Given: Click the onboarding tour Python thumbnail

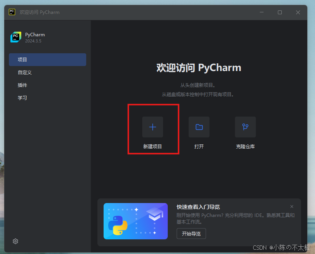Looking at the screenshot, I should pyautogui.click(x=136, y=221).
